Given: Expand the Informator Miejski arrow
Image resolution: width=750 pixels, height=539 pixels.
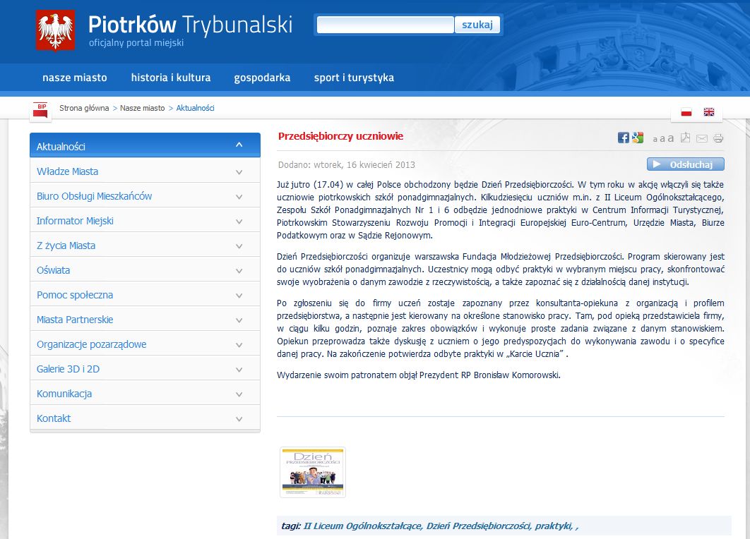Looking at the screenshot, I should pyautogui.click(x=239, y=222).
